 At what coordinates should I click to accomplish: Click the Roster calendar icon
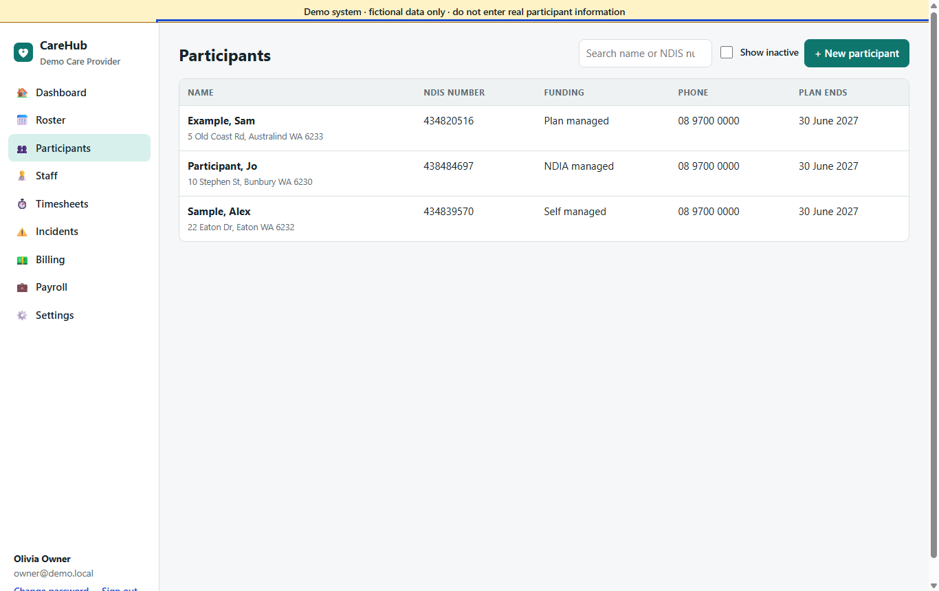22,120
